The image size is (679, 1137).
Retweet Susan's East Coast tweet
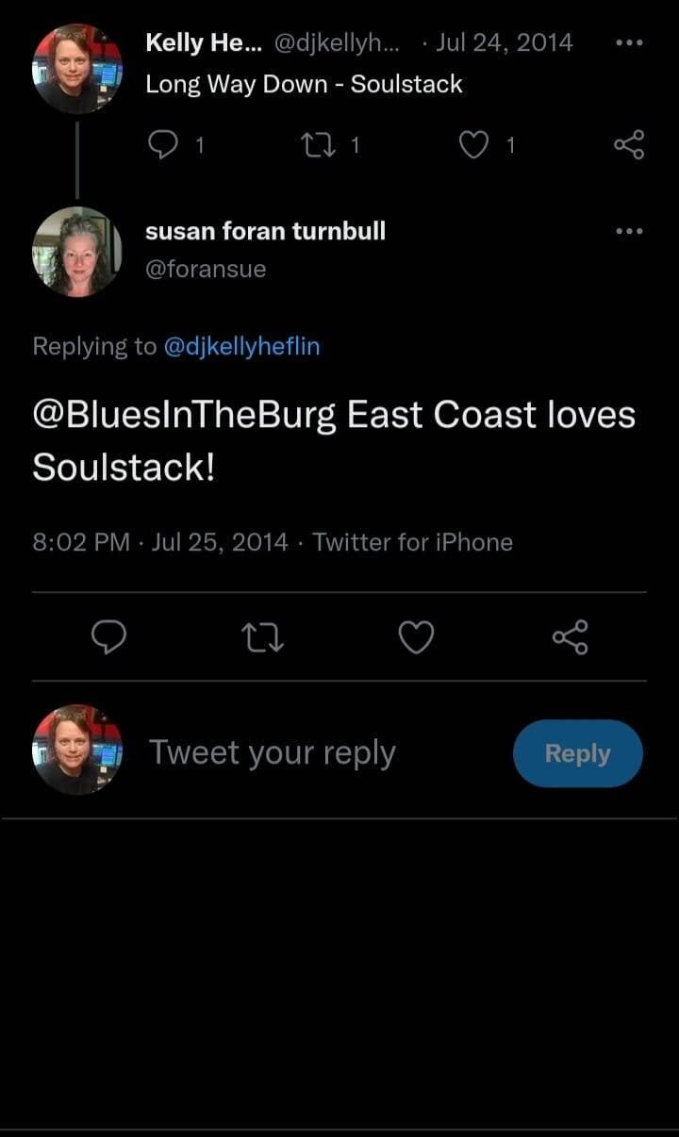click(263, 638)
